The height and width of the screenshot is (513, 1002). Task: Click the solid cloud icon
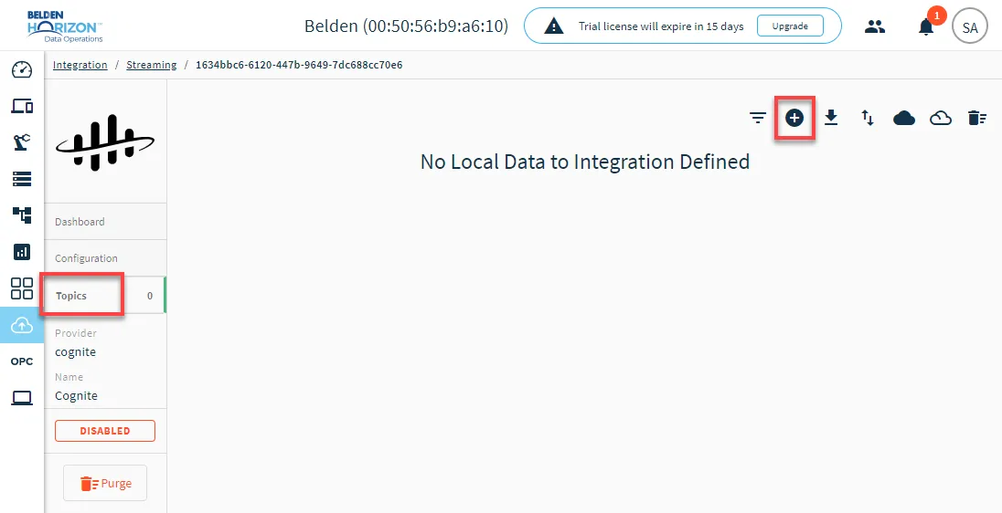[903, 118]
